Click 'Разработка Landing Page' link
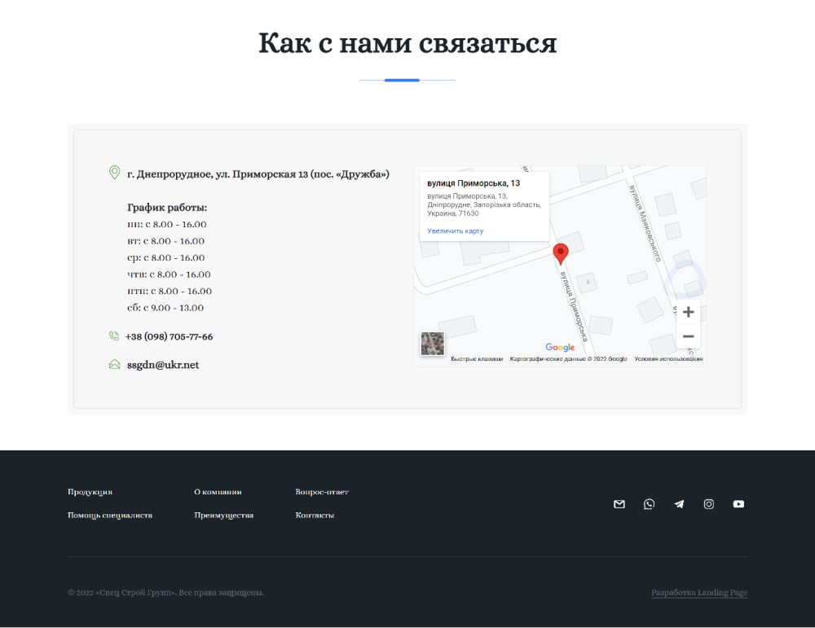This screenshot has height=628, width=815. tap(699, 593)
